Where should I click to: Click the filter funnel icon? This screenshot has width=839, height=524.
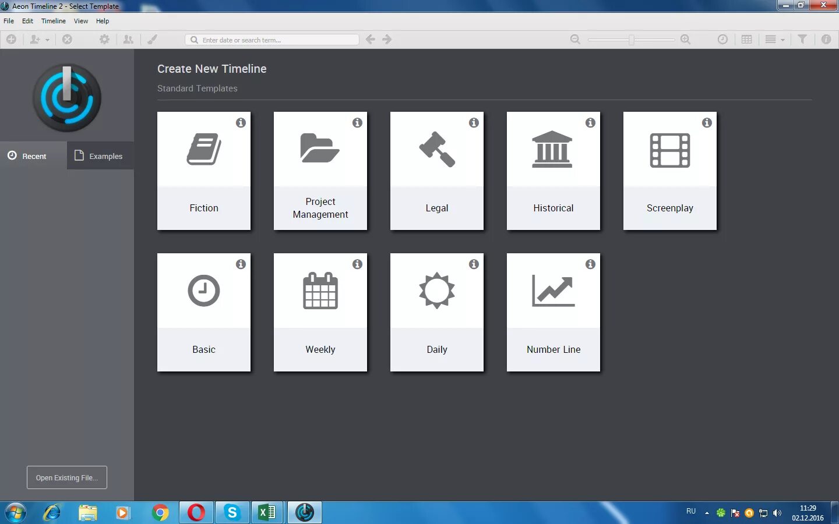[x=802, y=40]
